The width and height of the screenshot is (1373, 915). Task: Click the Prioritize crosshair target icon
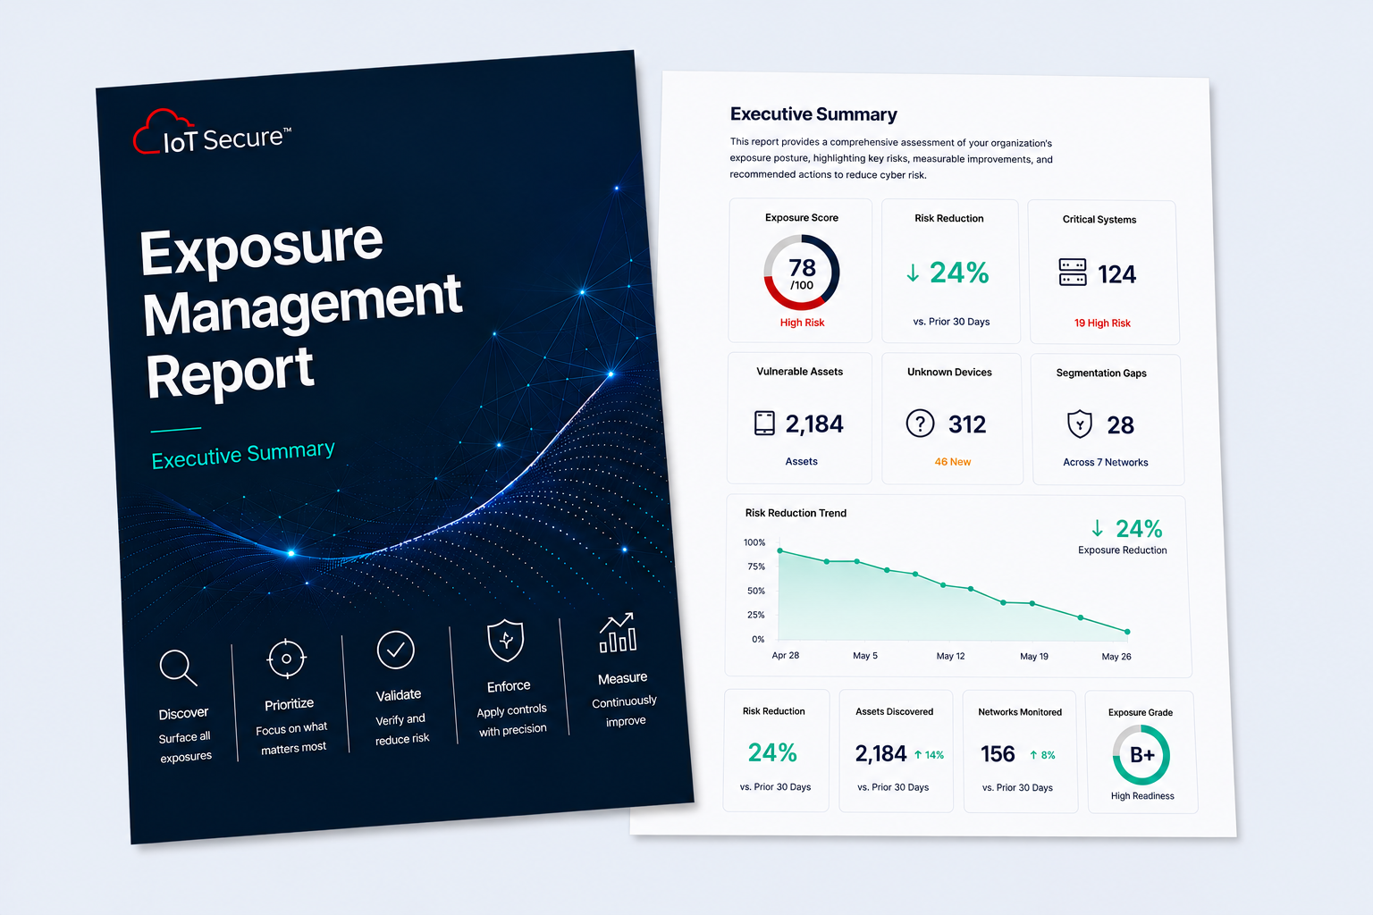coord(286,659)
